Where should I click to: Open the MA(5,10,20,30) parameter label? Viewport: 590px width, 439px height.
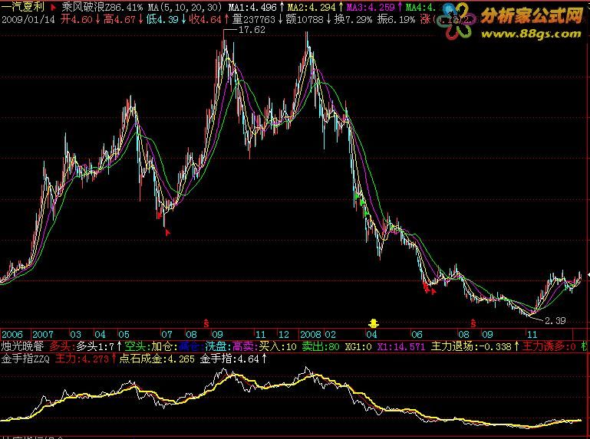(x=185, y=7)
